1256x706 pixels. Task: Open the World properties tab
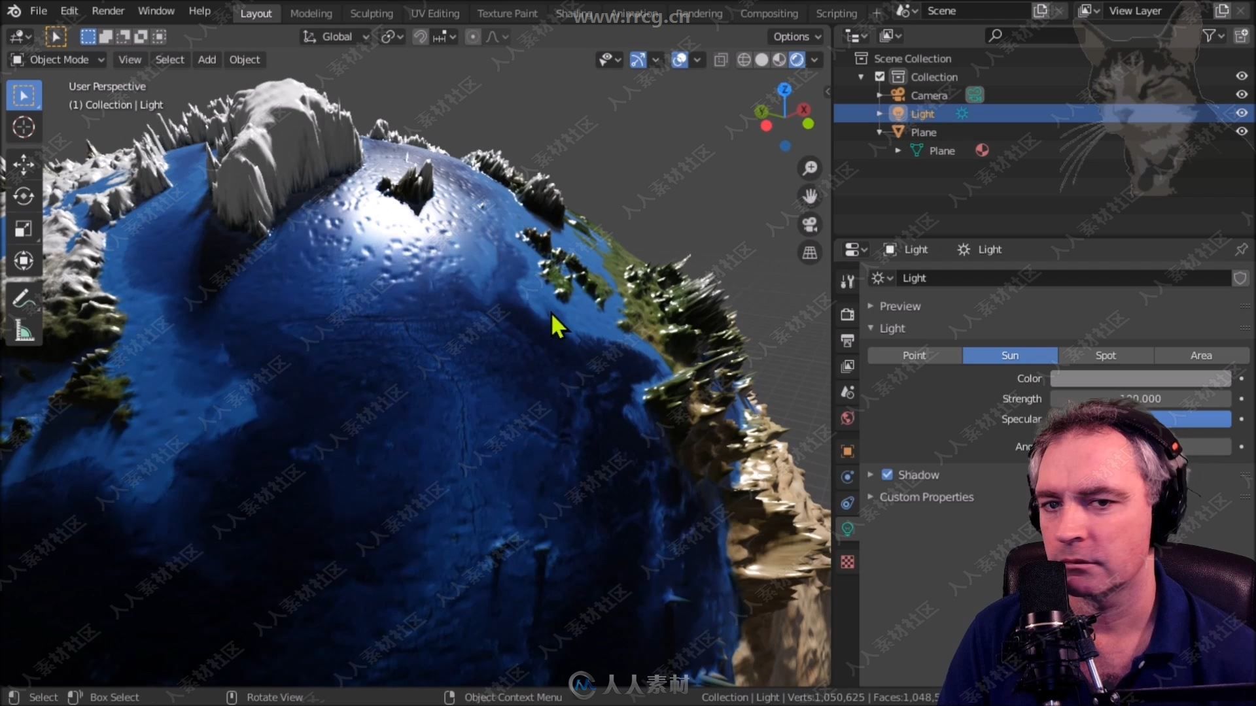(847, 418)
